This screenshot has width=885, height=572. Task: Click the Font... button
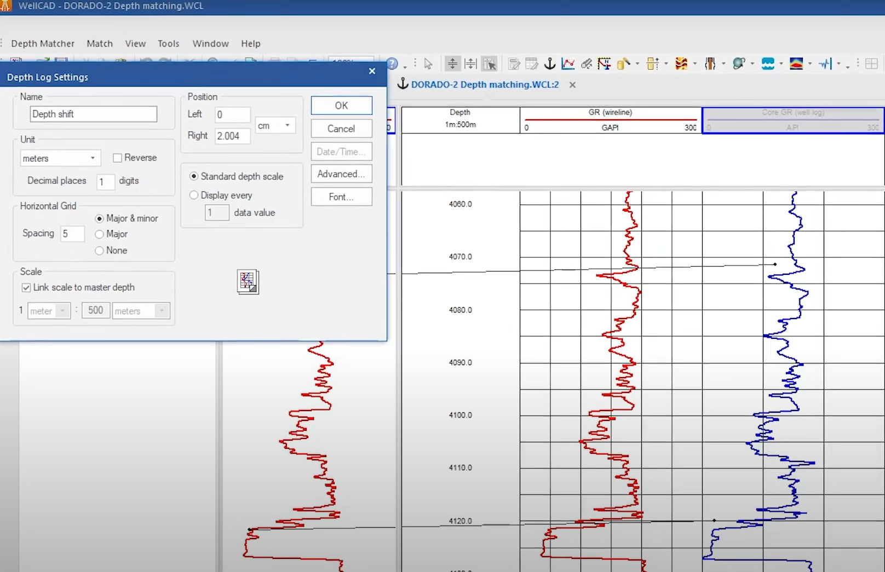(x=342, y=197)
